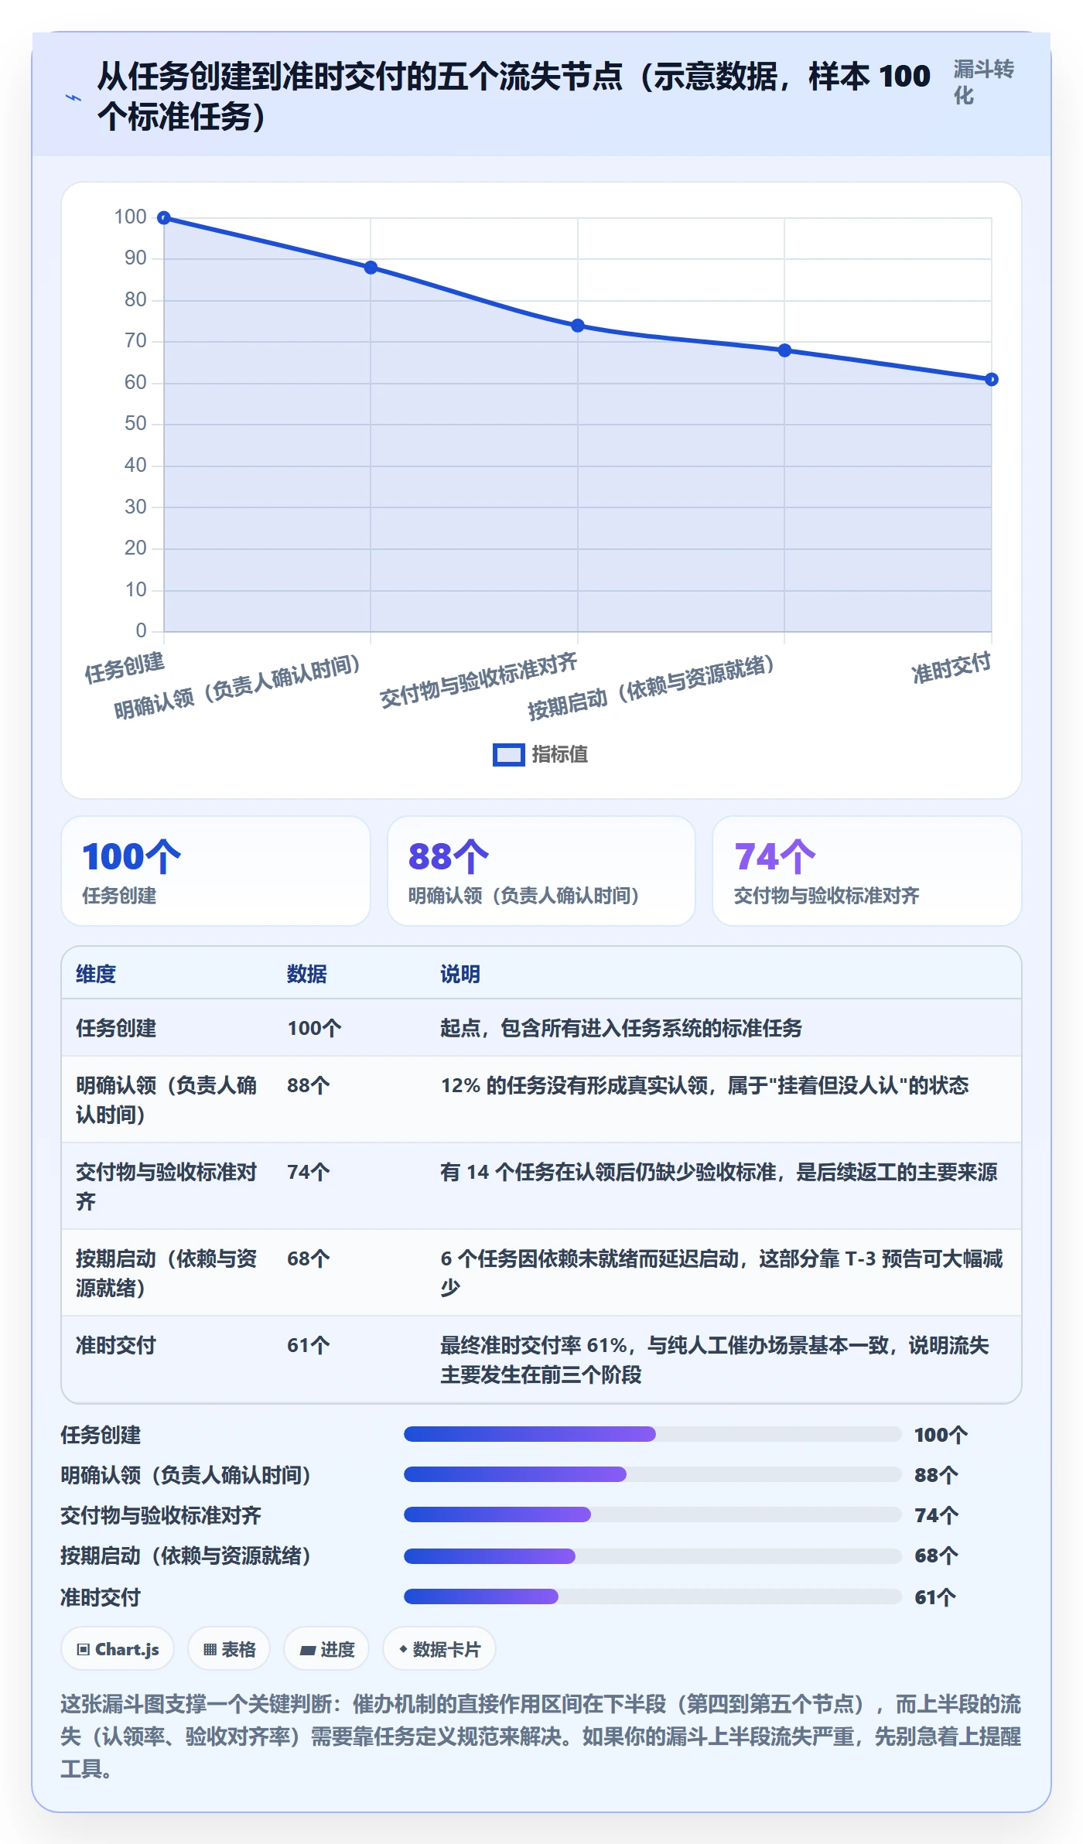The image size is (1083, 1844).
Task: Click the 明确认领 progress bar
Action: pyautogui.click(x=652, y=1474)
